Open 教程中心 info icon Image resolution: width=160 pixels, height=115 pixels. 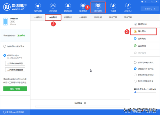click(128, 6)
